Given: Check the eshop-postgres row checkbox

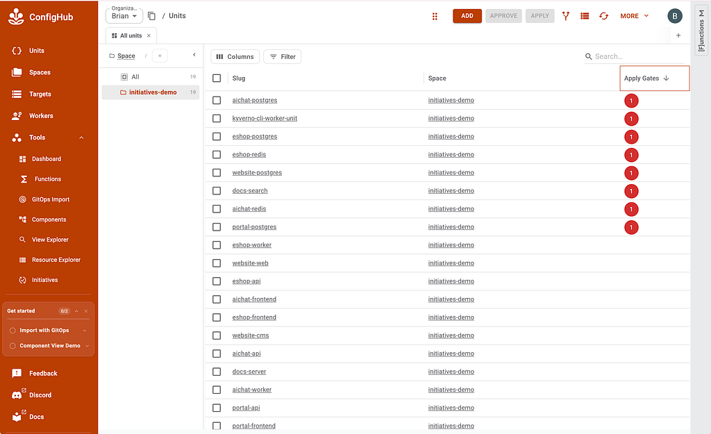Looking at the screenshot, I should coord(217,137).
